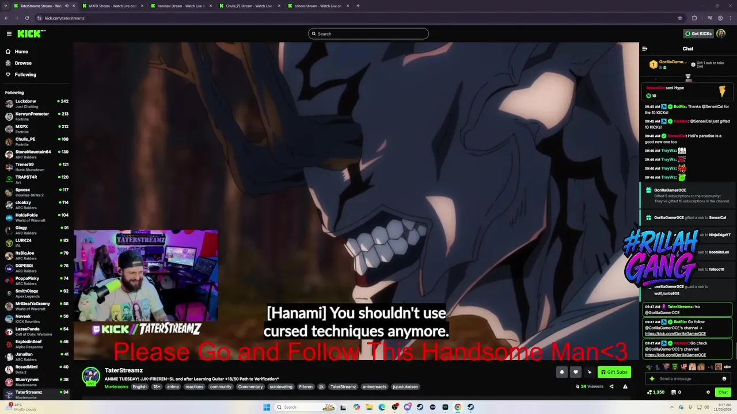Open the Kick hamburger sidebar menu
Screen dimensions: 737x414
point(9,33)
